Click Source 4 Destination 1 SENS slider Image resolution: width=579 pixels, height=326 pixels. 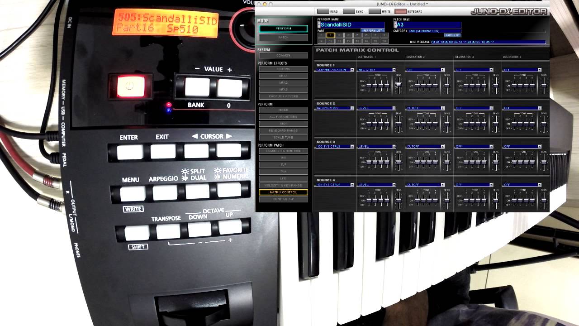[x=399, y=201]
